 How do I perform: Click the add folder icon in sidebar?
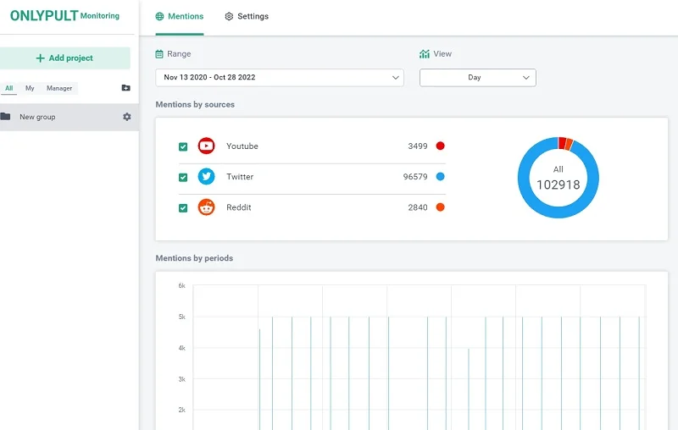[x=126, y=88]
